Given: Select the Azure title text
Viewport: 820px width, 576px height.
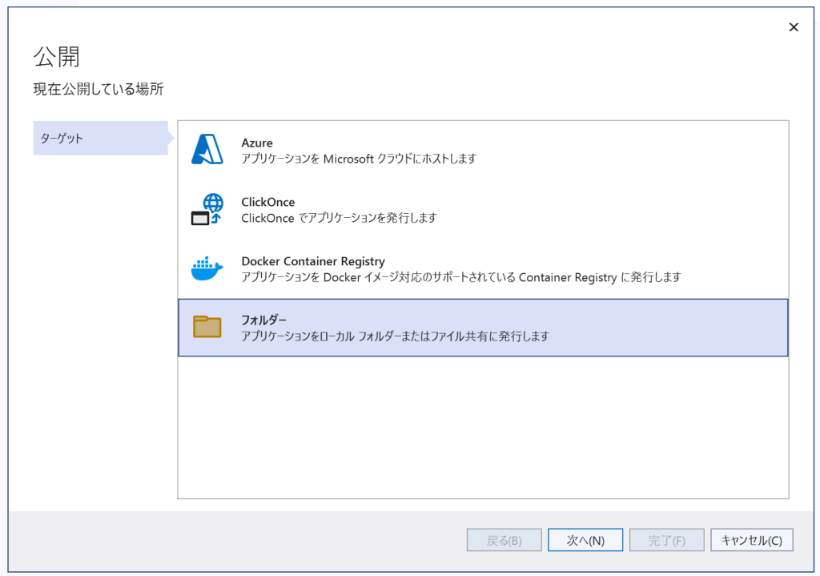Looking at the screenshot, I should tap(257, 143).
